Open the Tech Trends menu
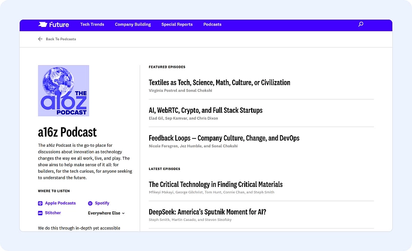 pyautogui.click(x=92, y=24)
